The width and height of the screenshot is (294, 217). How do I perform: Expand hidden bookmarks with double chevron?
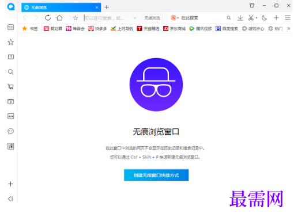point(288,29)
